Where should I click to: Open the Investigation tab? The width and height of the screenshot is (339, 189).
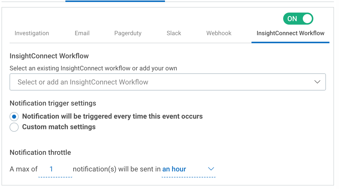[x=32, y=33]
